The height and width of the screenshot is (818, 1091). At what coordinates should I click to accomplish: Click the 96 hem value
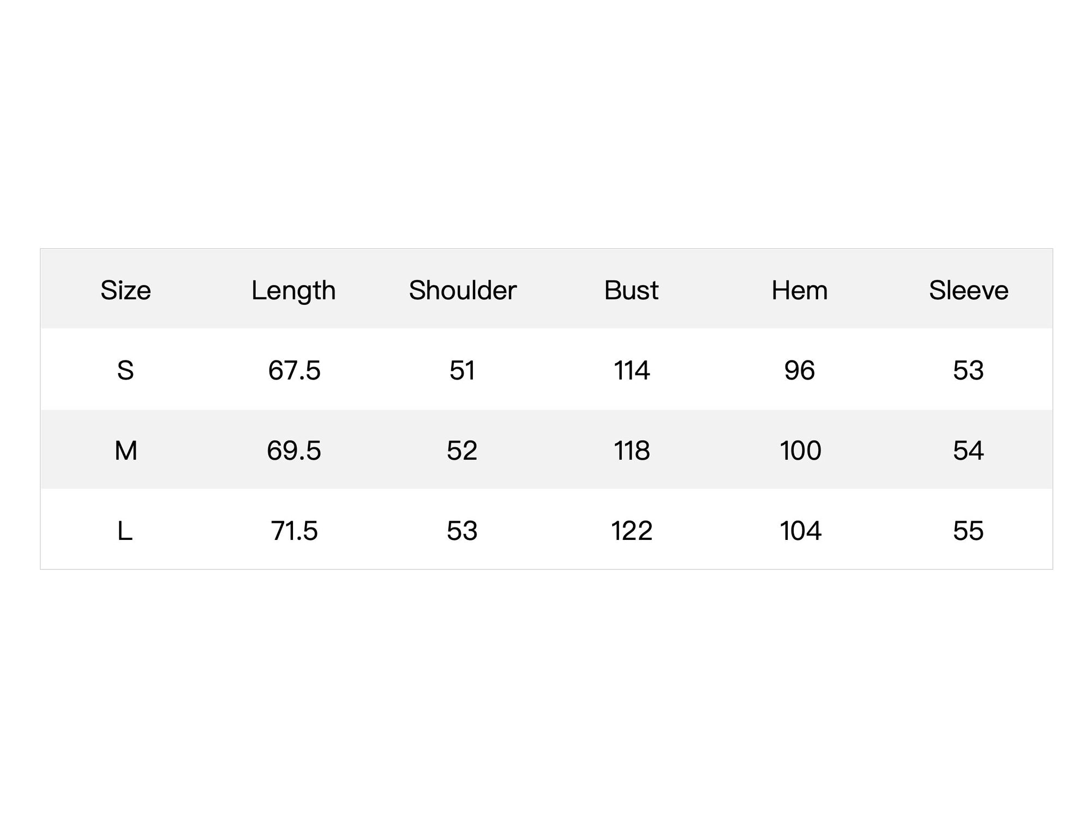coord(800,371)
